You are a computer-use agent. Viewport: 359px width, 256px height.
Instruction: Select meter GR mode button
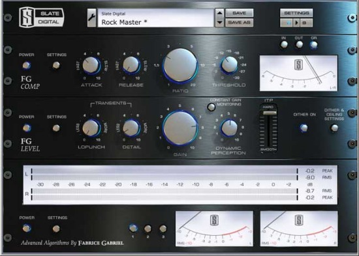[x=314, y=45]
